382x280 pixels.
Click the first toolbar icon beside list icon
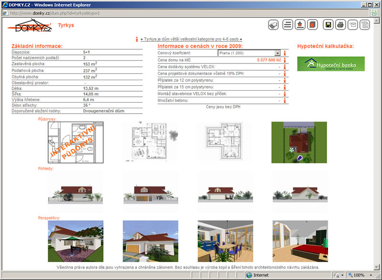click(273, 25)
